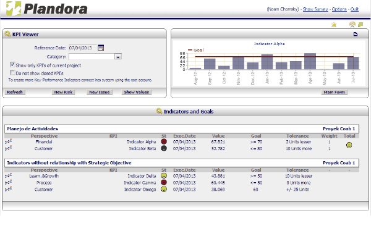Click the Main Form button
The height and width of the screenshot is (247, 371).
pos(335,92)
